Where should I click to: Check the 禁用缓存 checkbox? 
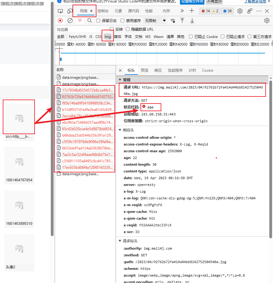122,21
